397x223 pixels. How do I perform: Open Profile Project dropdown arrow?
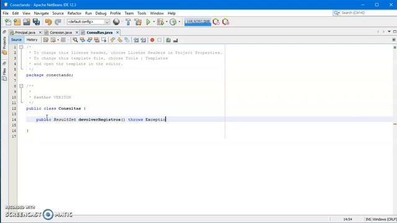(x=179, y=22)
